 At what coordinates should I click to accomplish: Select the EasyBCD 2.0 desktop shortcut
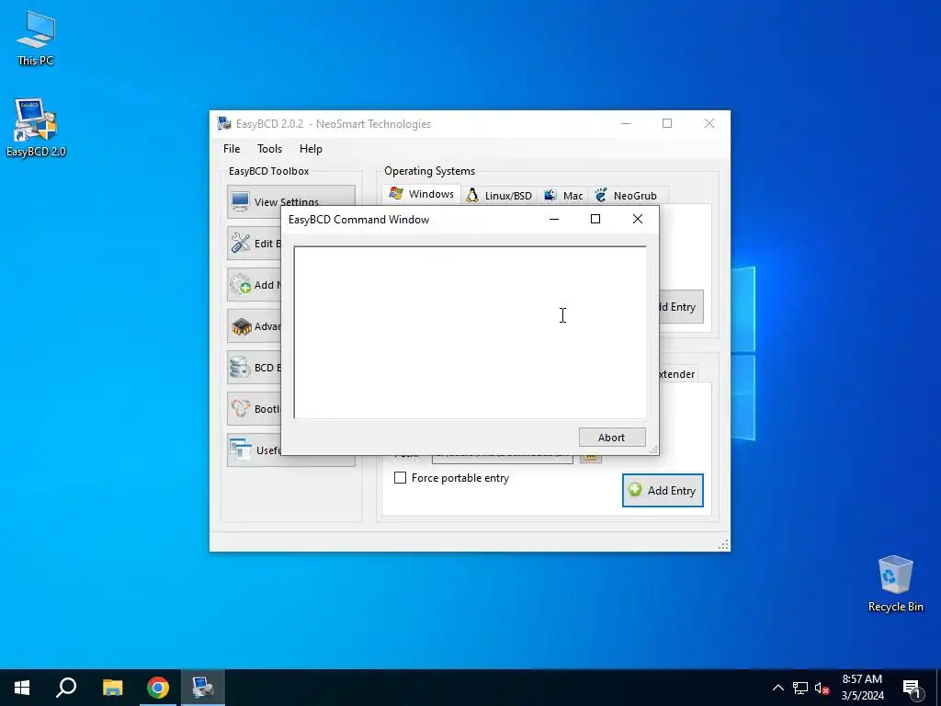pos(36,128)
